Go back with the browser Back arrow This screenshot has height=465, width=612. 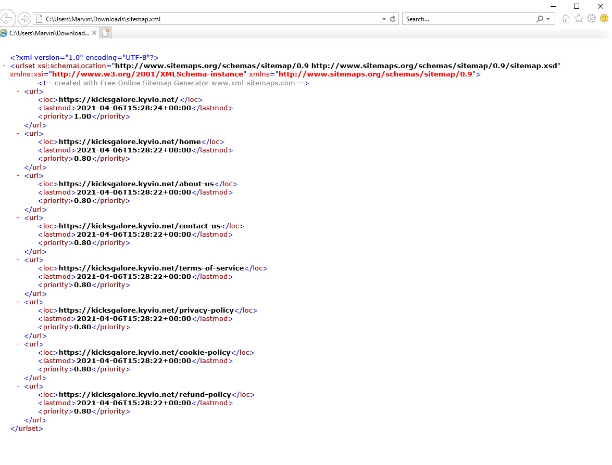point(7,18)
